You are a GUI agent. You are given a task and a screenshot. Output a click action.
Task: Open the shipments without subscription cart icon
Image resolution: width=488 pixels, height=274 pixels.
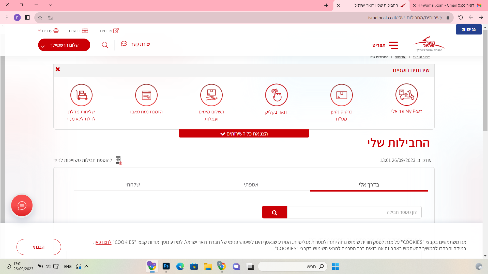point(81,95)
